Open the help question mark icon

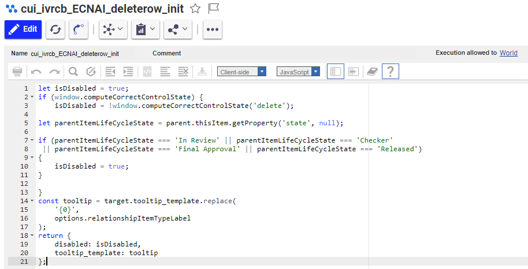391,72
